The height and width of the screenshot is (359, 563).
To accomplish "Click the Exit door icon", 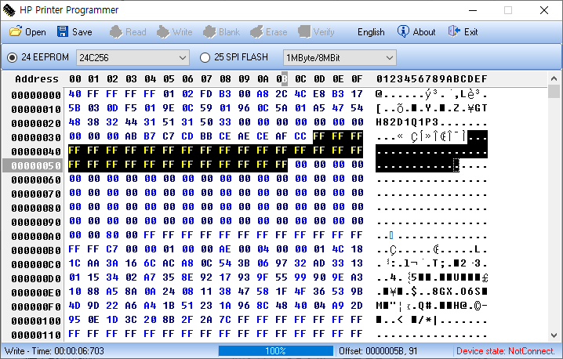I will (x=454, y=31).
